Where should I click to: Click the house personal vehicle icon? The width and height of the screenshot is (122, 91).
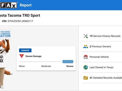click(86, 57)
